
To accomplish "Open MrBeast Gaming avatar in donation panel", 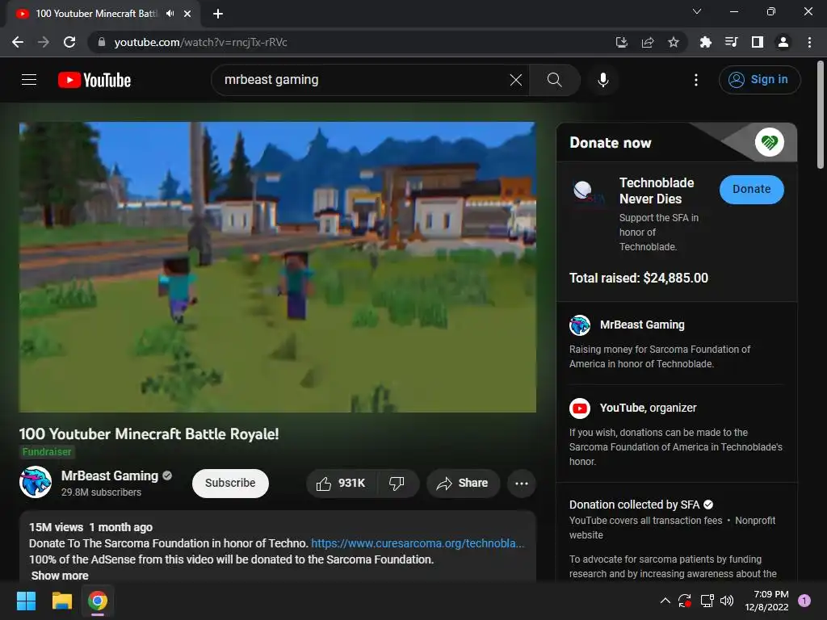I will pyautogui.click(x=580, y=325).
